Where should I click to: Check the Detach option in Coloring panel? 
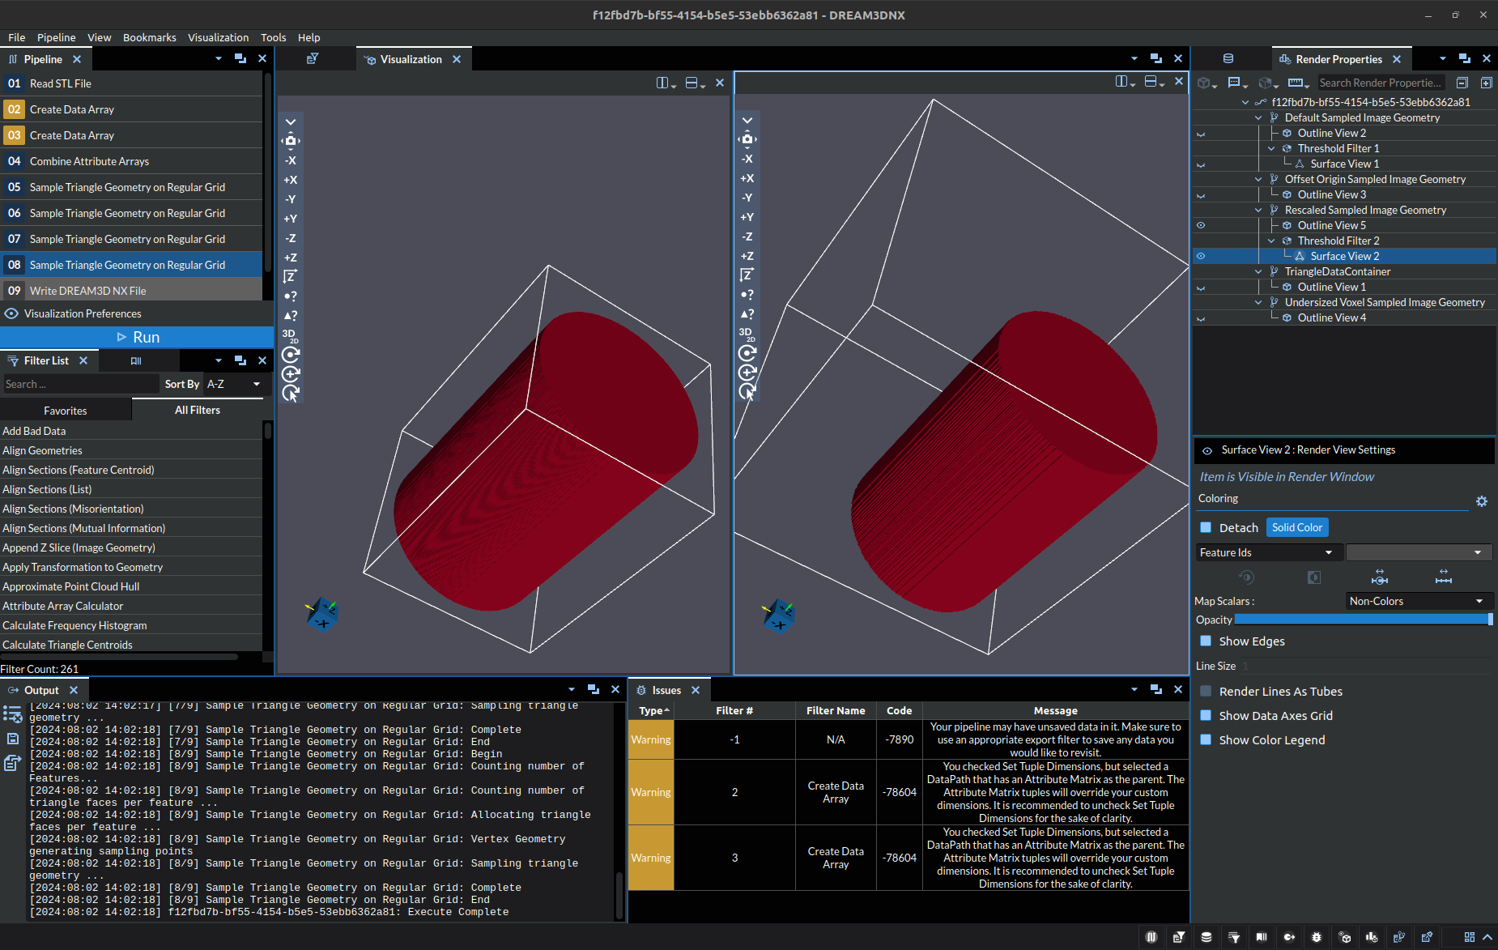coord(1206,527)
